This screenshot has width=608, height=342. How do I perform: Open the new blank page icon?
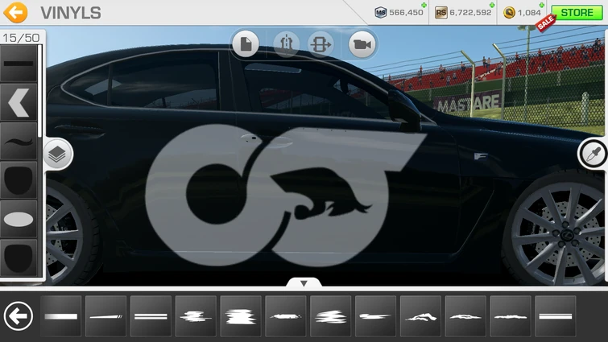[246, 44]
